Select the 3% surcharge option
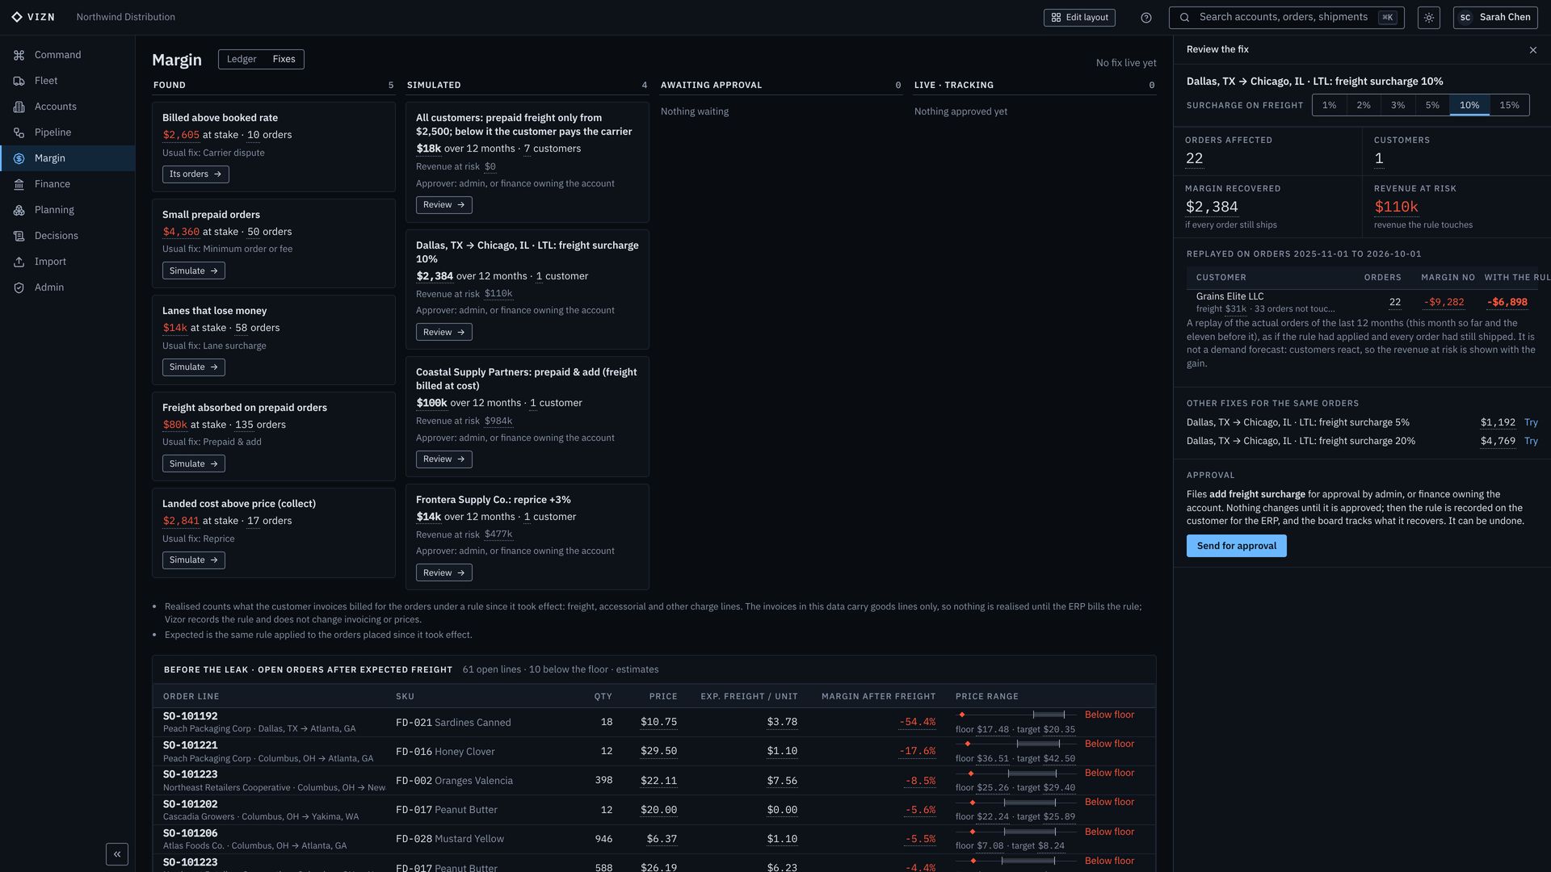 click(1398, 105)
